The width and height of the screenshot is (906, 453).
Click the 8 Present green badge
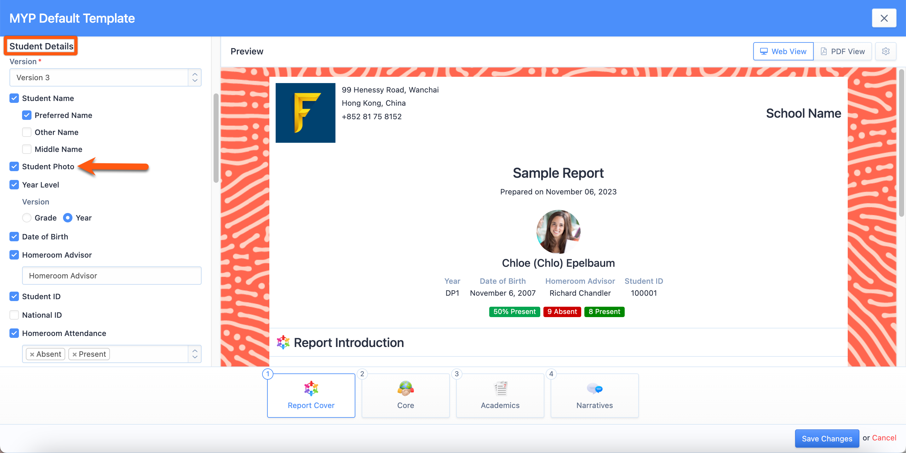pos(604,311)
